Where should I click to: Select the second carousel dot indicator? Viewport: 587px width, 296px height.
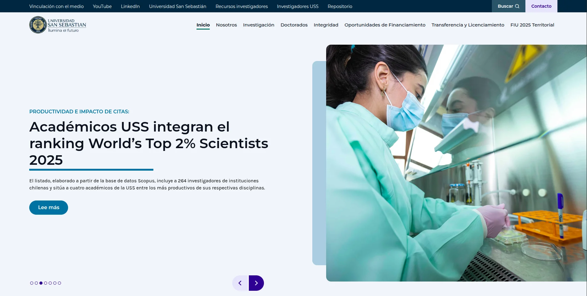pyautogui.click(x=36, y=283)
